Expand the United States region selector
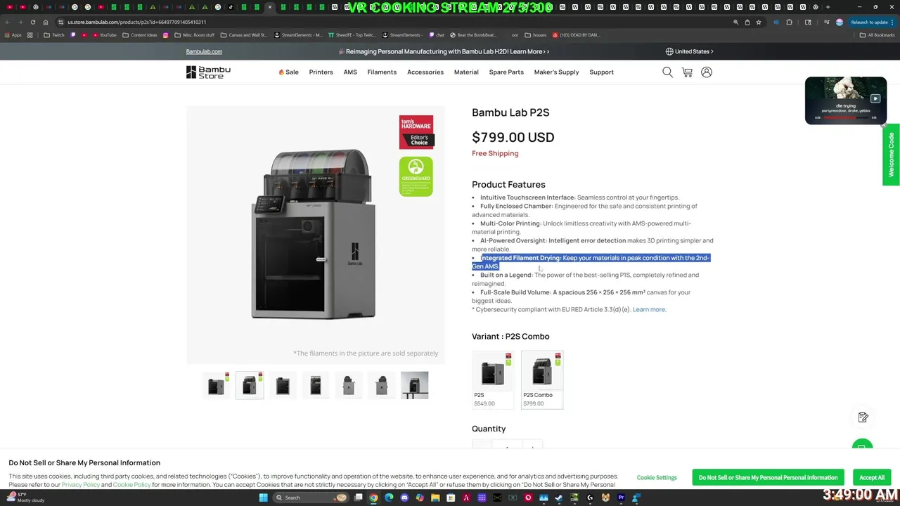The image size is (900, 506). point(689,51)
